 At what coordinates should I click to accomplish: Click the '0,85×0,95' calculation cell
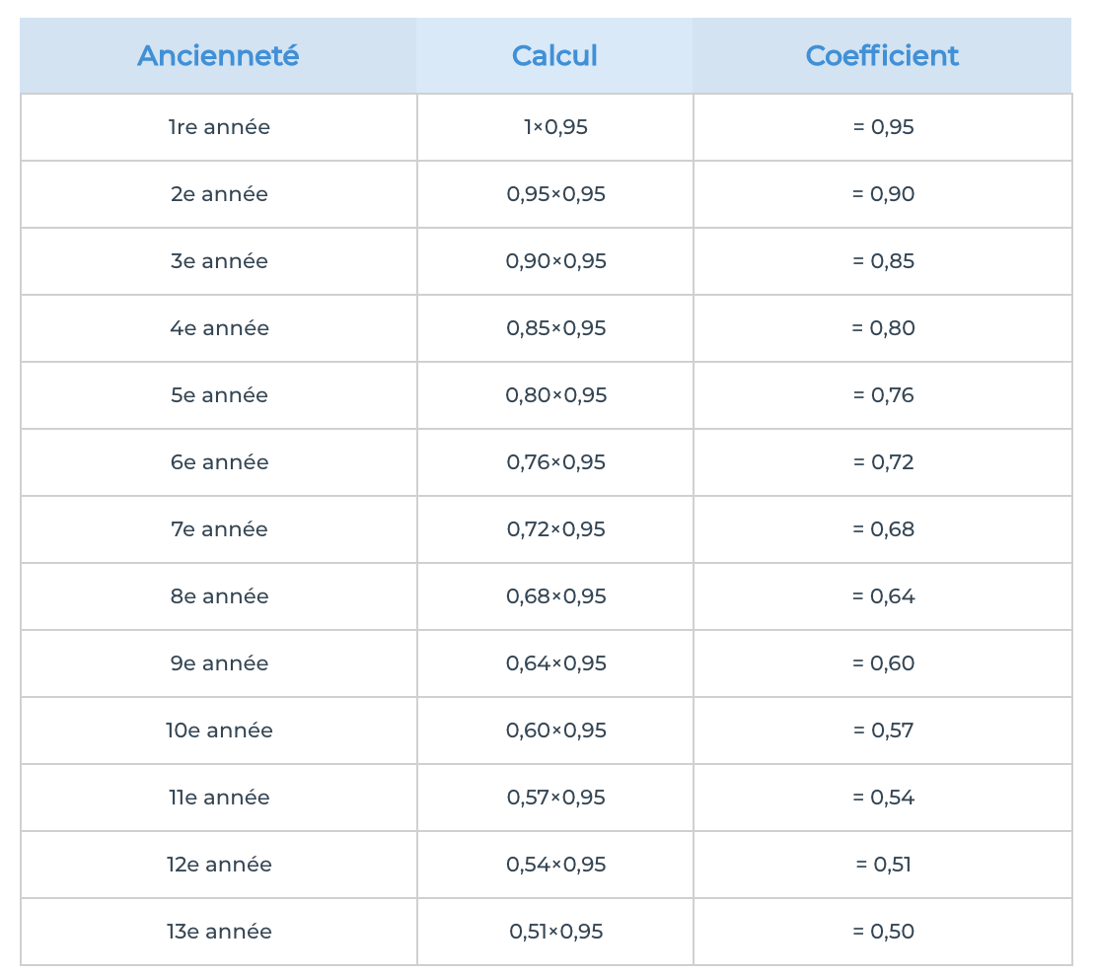coord(555,328)
